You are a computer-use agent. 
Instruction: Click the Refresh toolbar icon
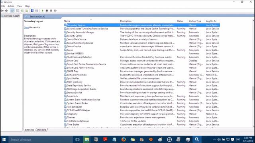click(x=22, y=11)
